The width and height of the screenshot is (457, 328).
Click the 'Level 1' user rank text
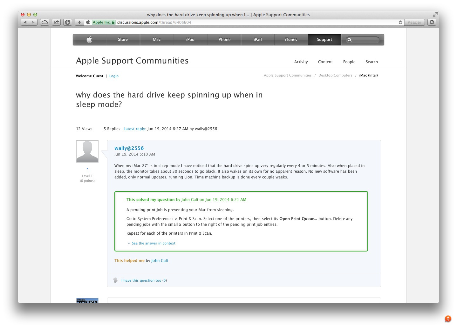coord(87,176)
